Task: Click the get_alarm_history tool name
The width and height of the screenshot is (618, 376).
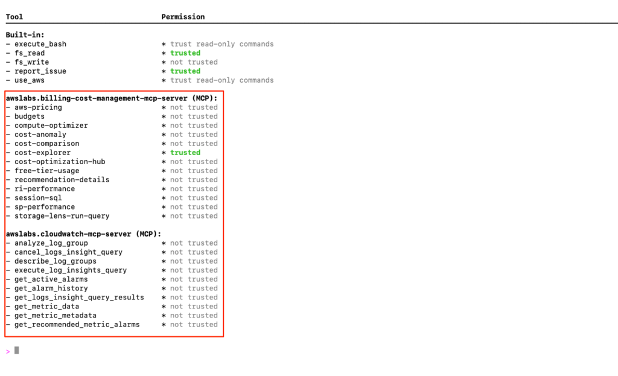Action: coord(51,288)
